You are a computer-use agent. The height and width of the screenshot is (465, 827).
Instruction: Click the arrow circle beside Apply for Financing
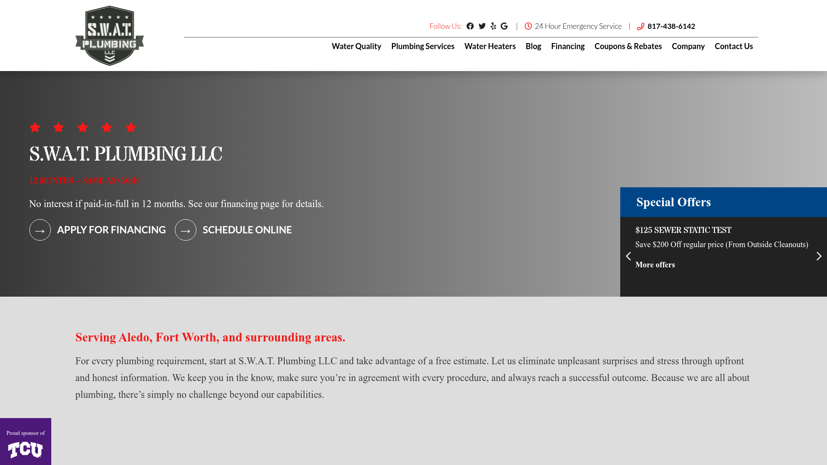coord(40,230)
